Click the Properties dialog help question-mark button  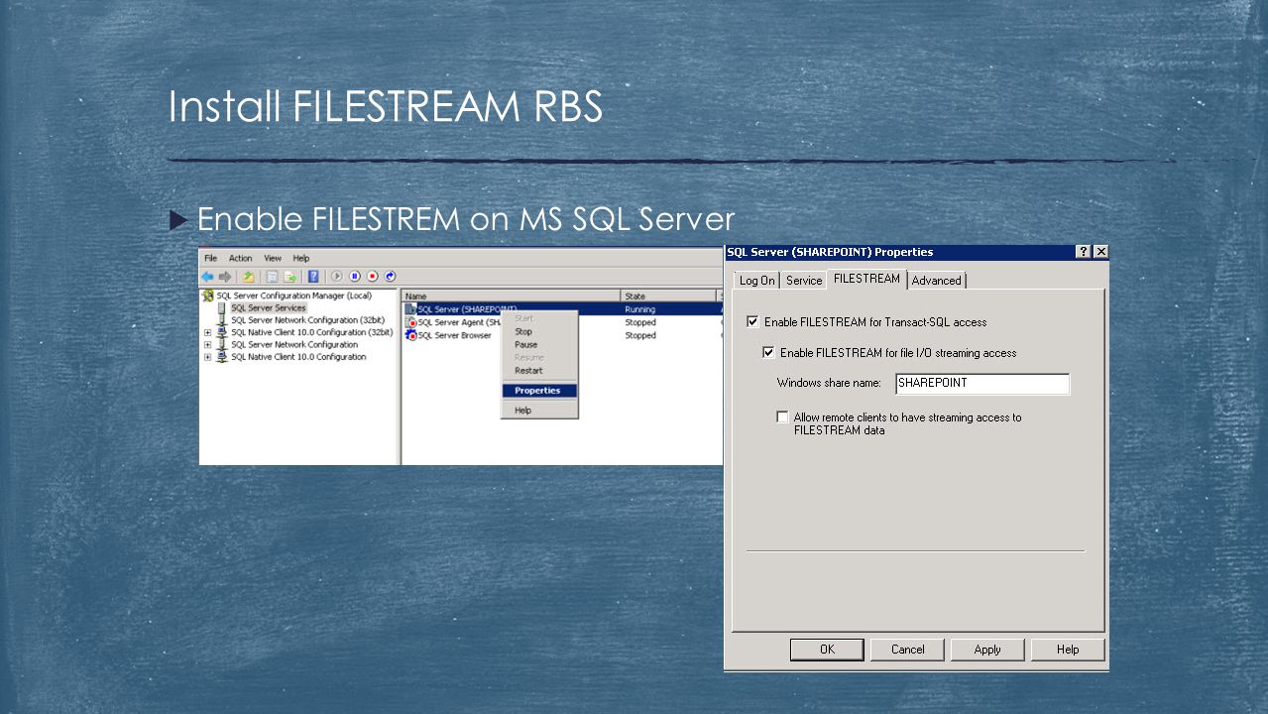1084,252
